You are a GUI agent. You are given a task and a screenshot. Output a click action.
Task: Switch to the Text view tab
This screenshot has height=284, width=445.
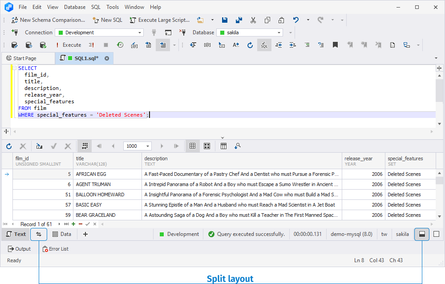coord(16,234)
